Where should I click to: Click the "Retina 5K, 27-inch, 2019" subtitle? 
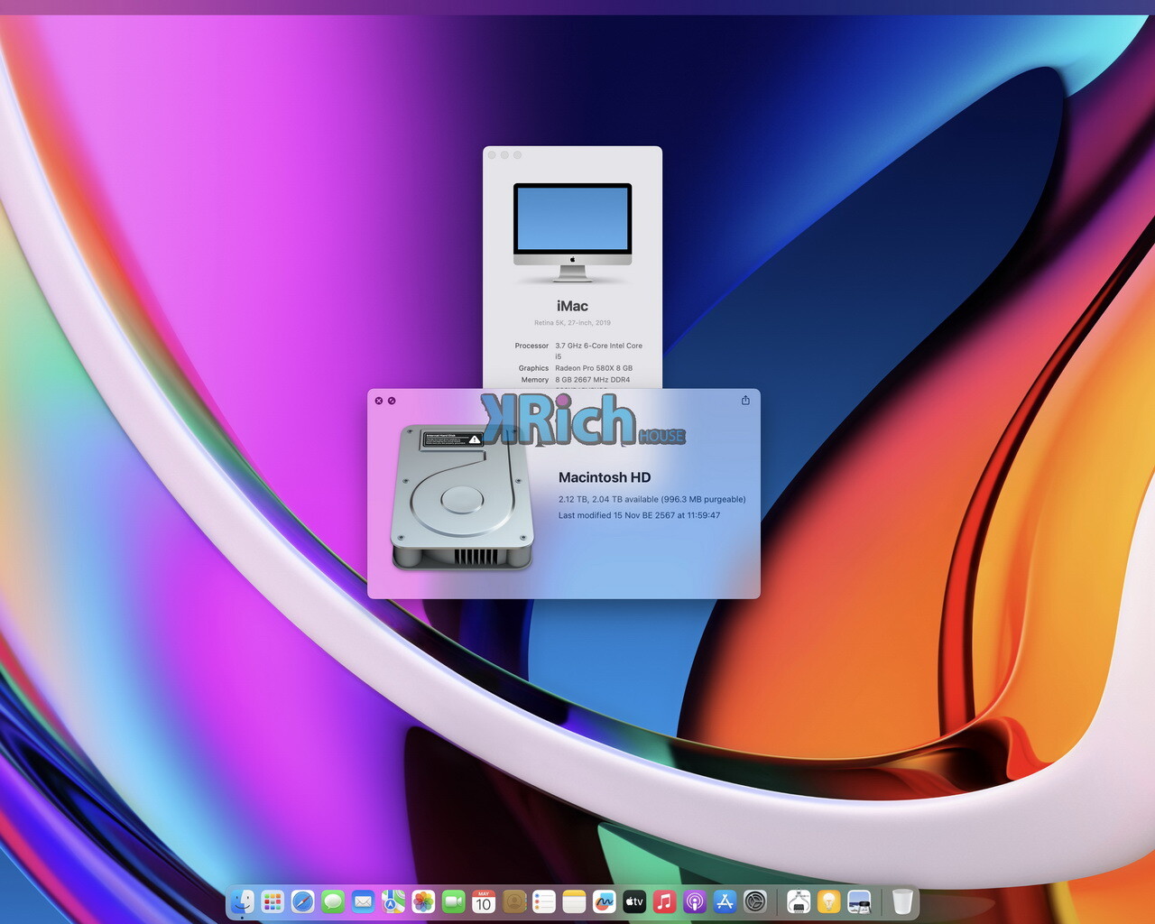(x=572, y=322)
